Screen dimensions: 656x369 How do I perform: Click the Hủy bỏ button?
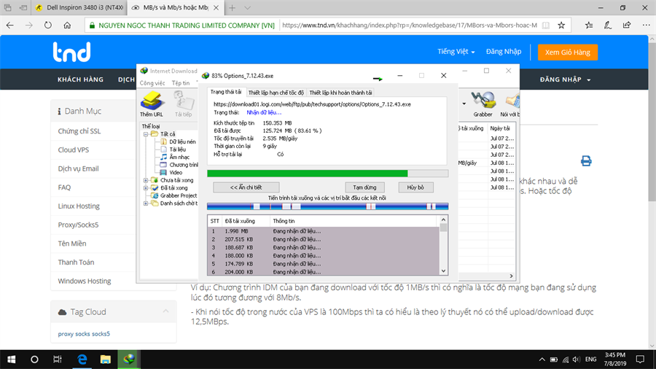click(415, 187)
